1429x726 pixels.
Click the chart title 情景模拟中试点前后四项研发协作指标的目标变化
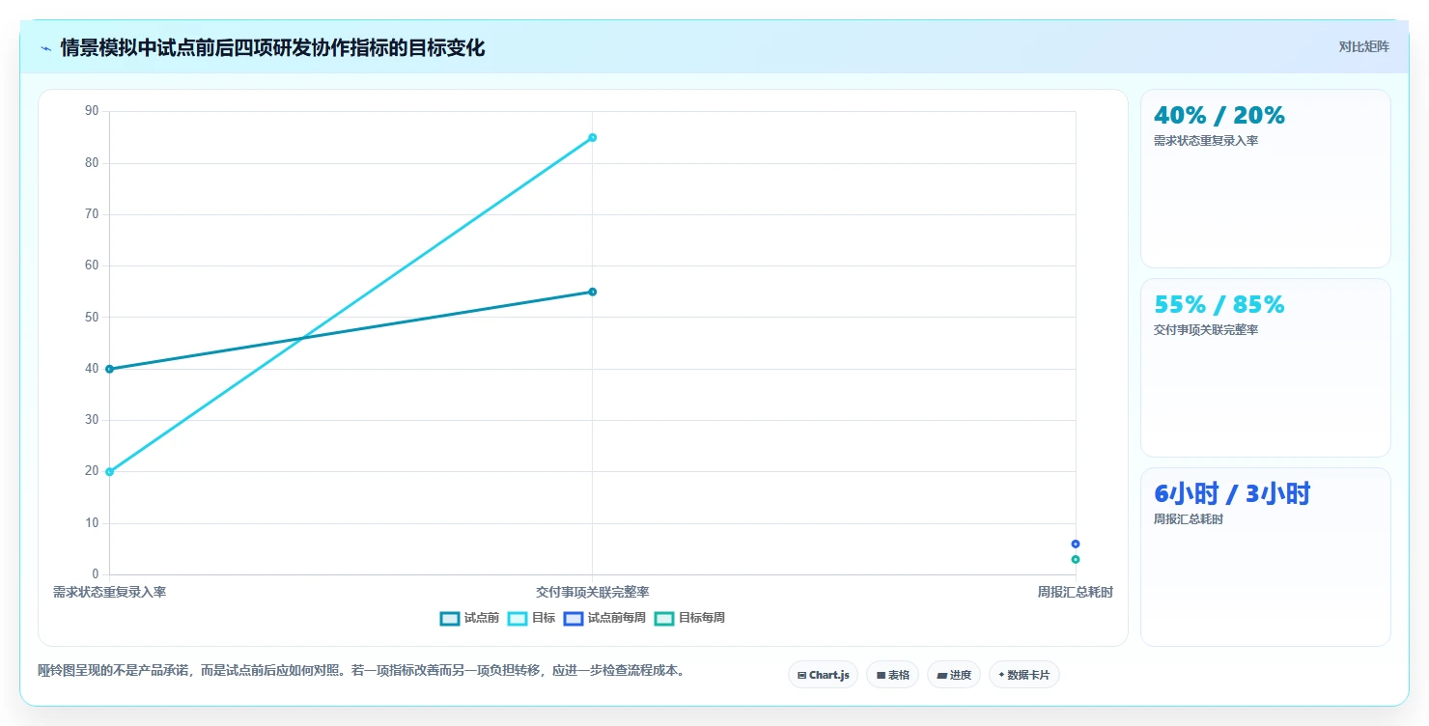272,47
